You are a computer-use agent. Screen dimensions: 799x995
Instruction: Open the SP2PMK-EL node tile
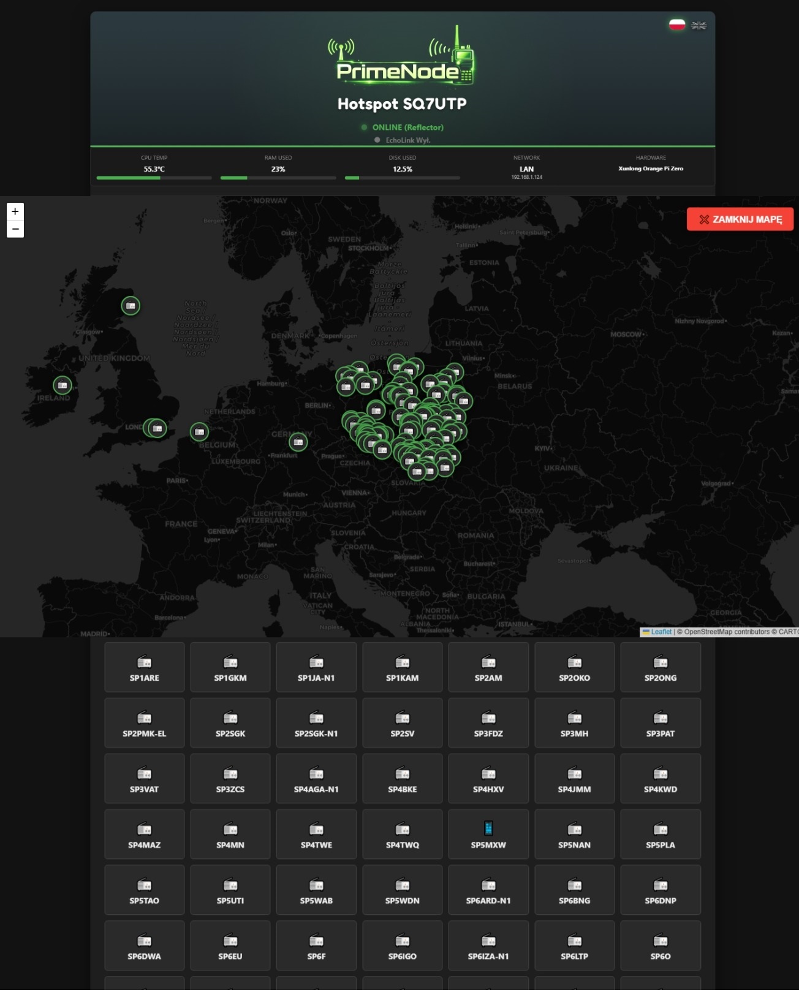pyautogui.click(x=145, y=723)
